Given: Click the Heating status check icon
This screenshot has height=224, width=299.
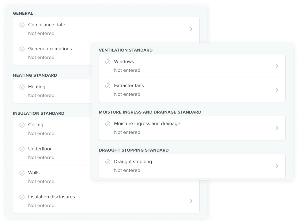Looking at the screenshot, I should tap(22, 87).
